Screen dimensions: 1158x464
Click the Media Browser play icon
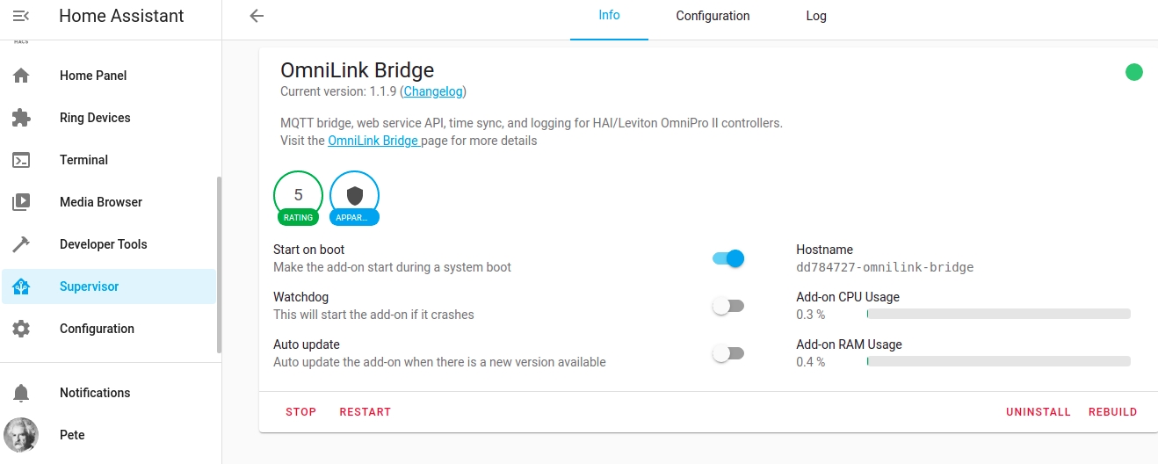click(x=22, y=202)
